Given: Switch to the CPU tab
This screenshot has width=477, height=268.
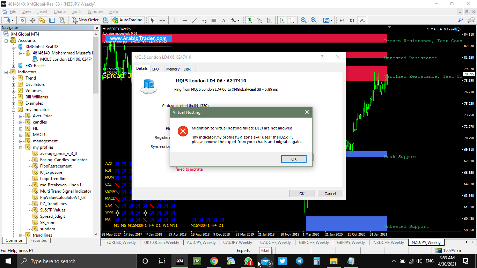Looking at the screenshot, I should pos(155,69).
